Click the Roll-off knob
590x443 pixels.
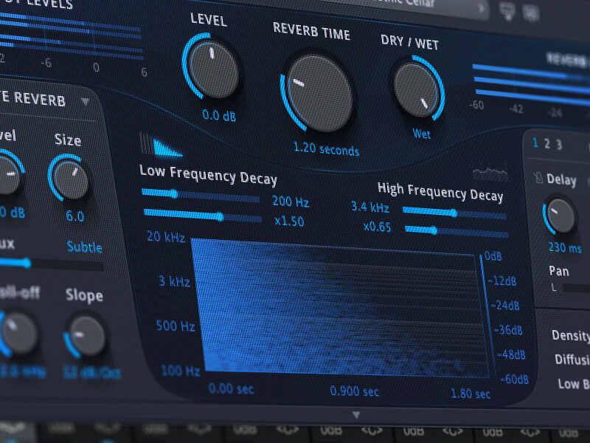pos(18,334)
